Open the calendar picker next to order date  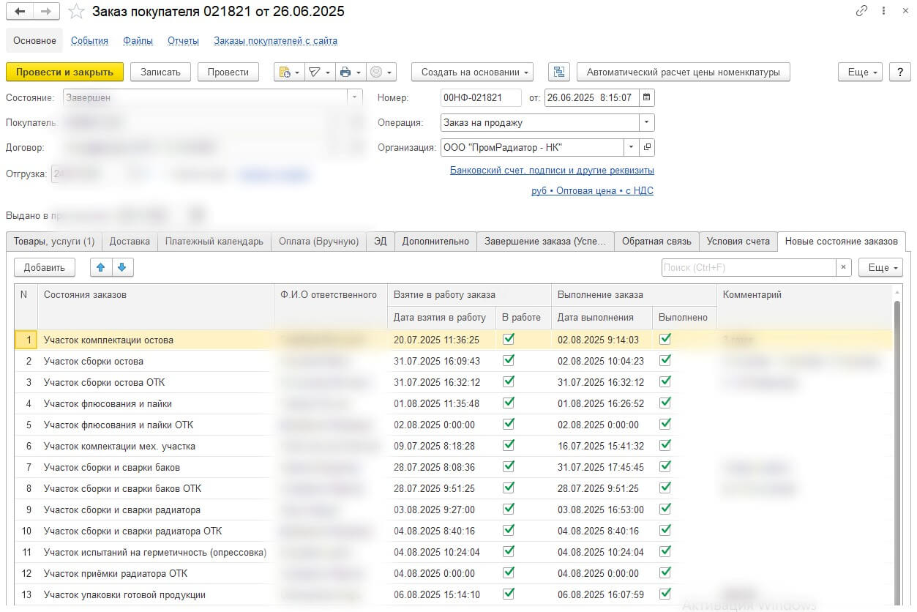[x=646, y=97]
